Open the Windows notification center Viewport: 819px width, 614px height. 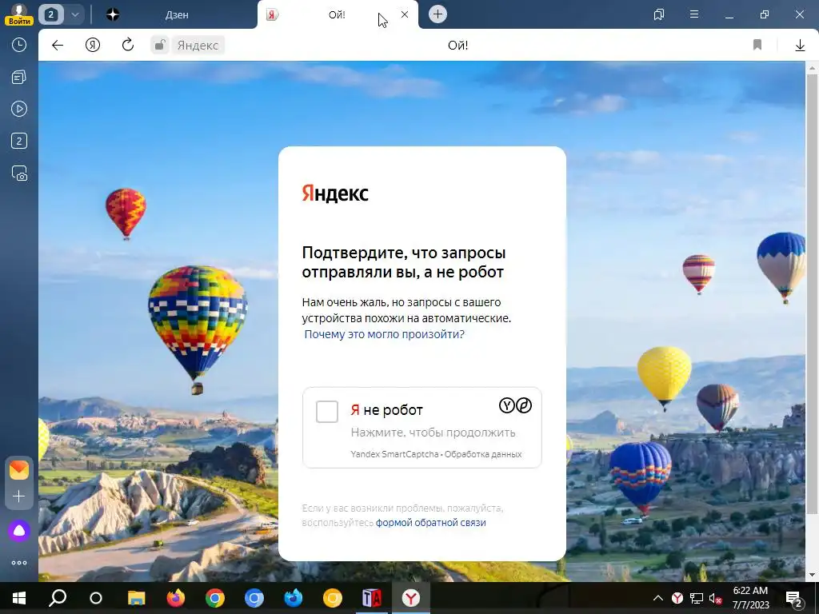click(x=794, y=598)
